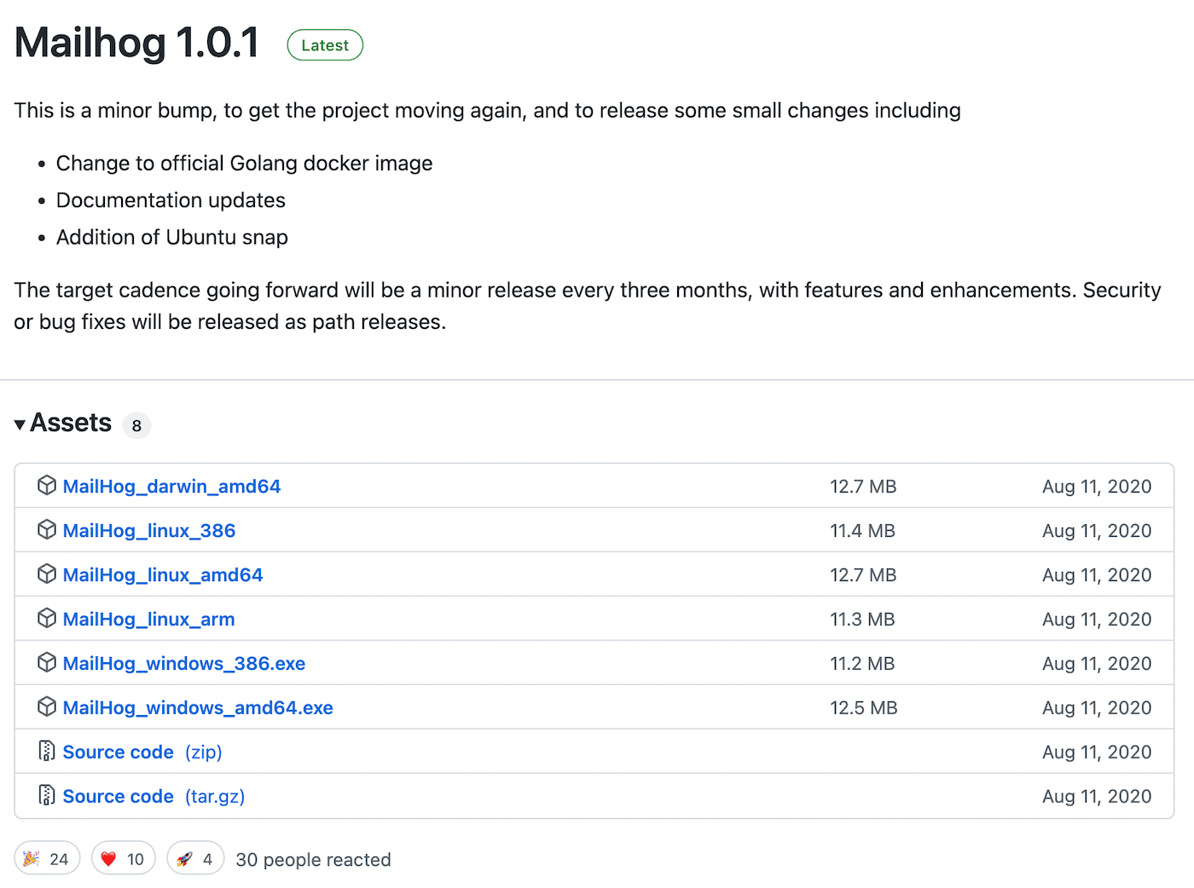
Task: Click the package icon beside MailHog_windows_386.exe
Action: point(47,662)
